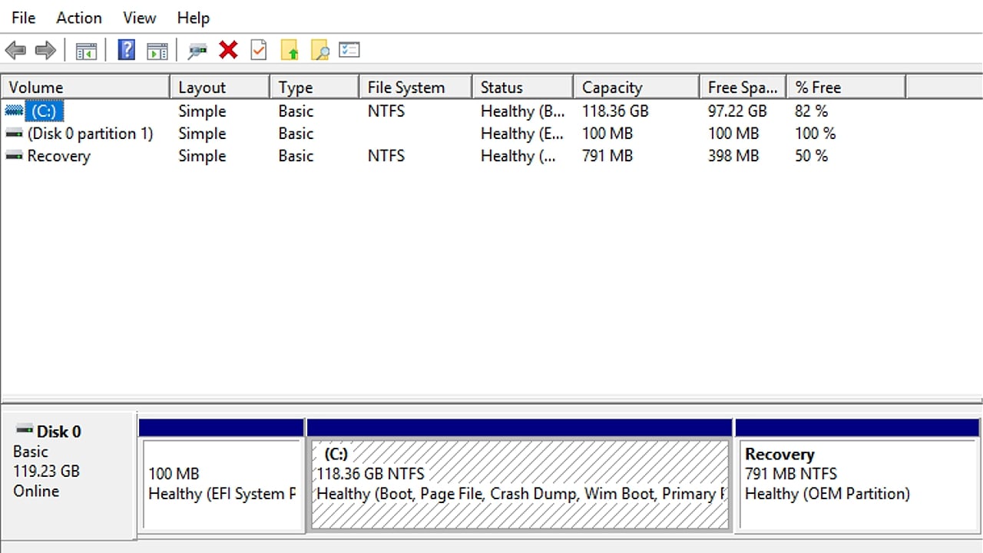The width and height of the screenshot is (983, 553).
Task: Sort by the Type column header
Action: (x=315, y=88)
